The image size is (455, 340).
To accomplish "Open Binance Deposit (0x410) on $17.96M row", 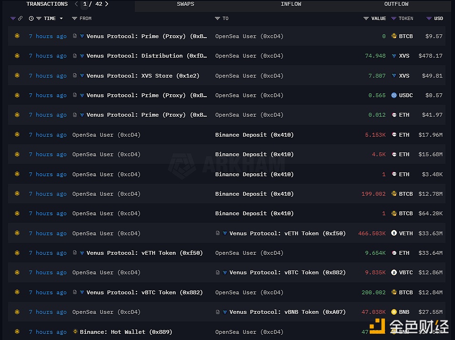I will tap(254, 135).
